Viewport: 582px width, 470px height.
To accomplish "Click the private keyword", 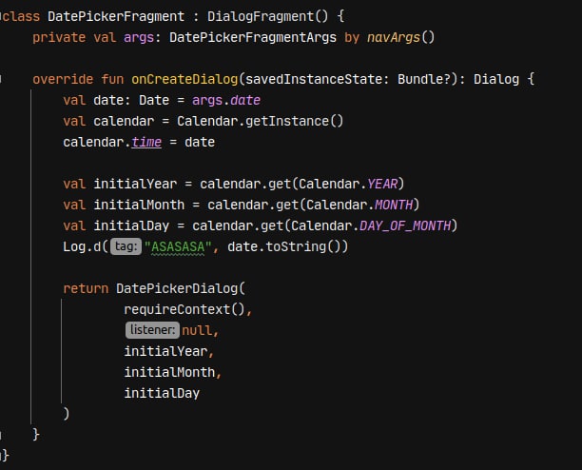I will [x=59, y=37].
